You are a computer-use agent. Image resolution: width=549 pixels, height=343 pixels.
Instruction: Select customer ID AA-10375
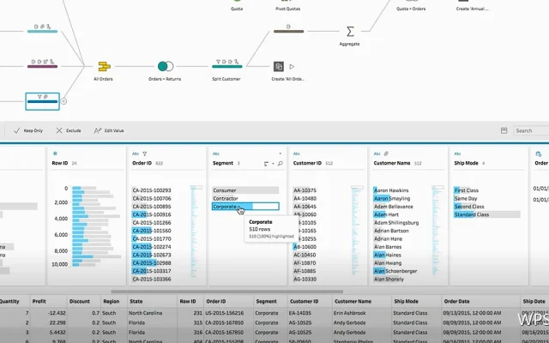click(x=305, y=190)
